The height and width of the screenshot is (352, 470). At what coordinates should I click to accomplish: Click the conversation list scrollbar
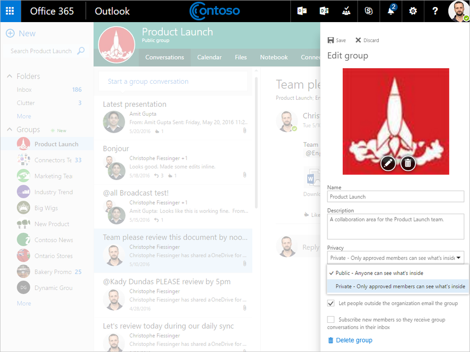point(256,143)
